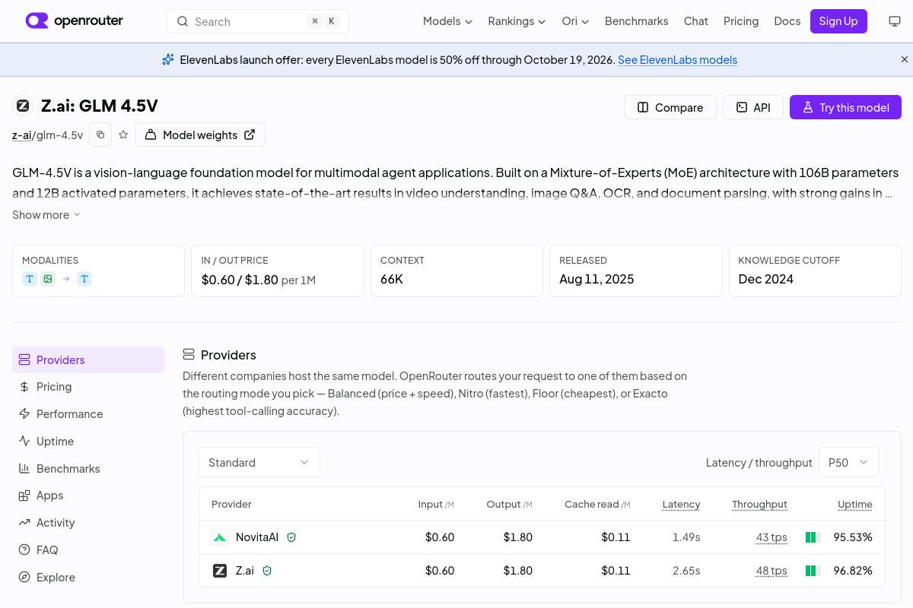Click the Z.ai verified shield icon
This screenshot has height=608, width=913.
coord(267,571)
